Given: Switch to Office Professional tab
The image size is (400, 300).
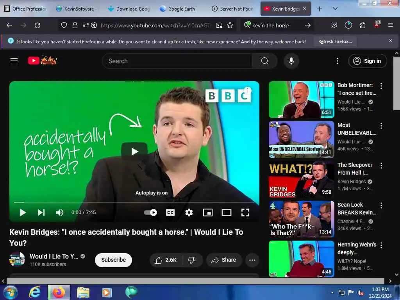Looking at the screenshot, I should pos(25,9).
